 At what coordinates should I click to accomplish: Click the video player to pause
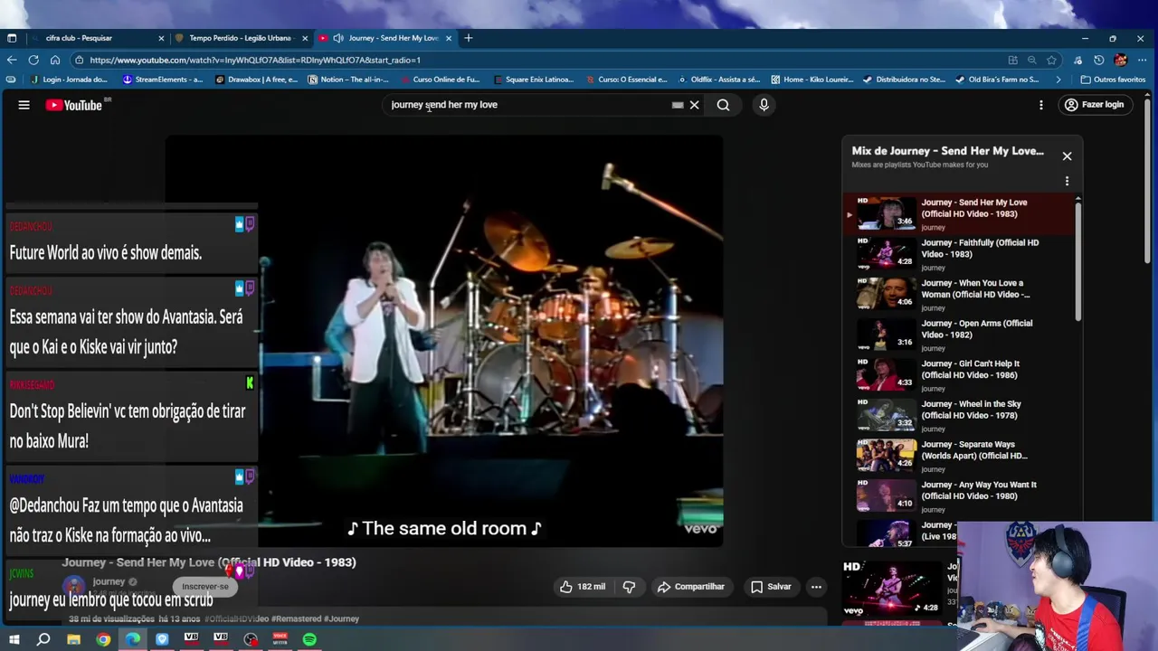coord(444,342)
